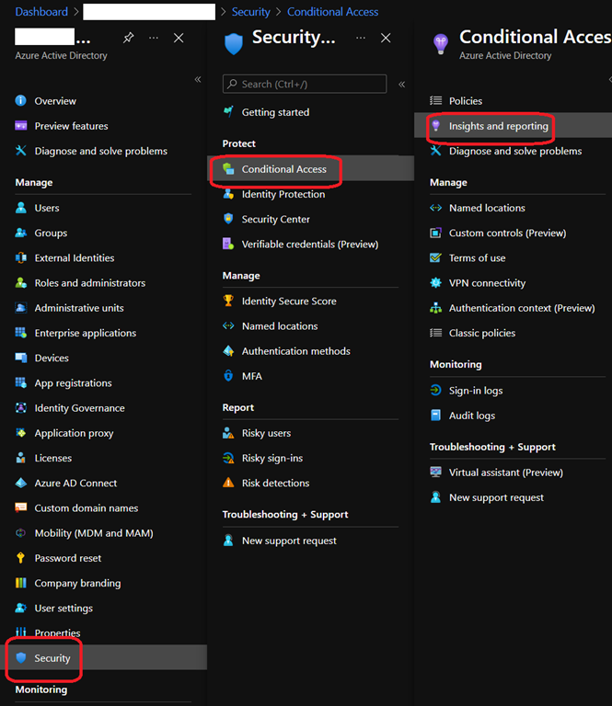The height and width of the screenshot is (706, 612).
Task: Click the Insights and reporting lightbulb icon
Action: [436, 126]
